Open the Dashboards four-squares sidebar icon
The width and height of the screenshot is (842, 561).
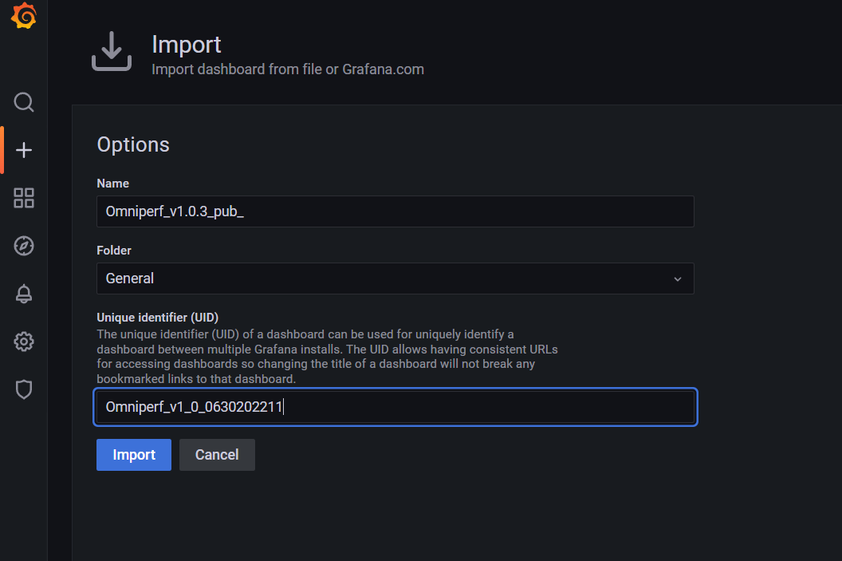point(24,198)
